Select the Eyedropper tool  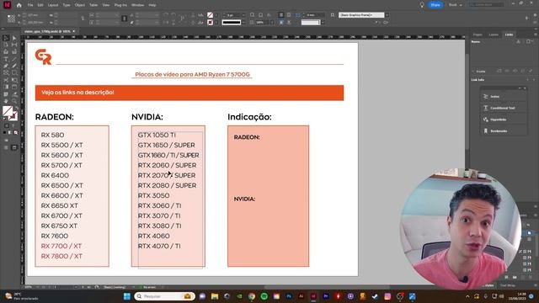[x=14, y=94]
